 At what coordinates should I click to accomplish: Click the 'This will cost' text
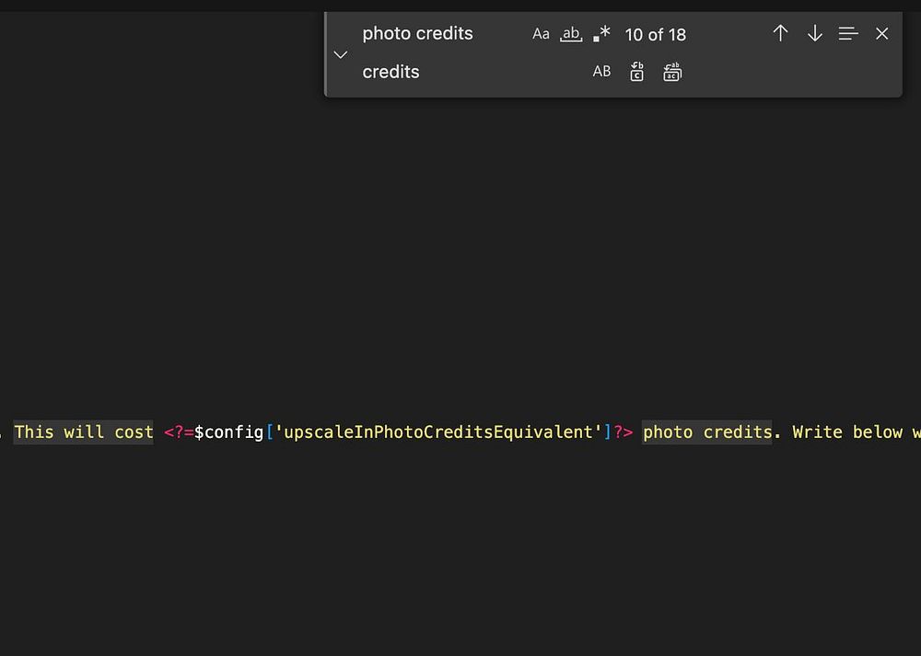click(84, 432)
